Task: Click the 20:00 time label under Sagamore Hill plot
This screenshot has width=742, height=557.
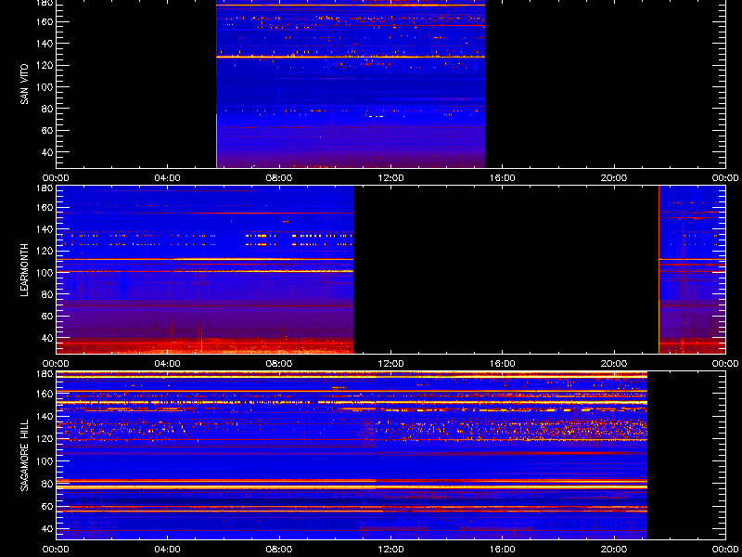Action: (614, 550)
